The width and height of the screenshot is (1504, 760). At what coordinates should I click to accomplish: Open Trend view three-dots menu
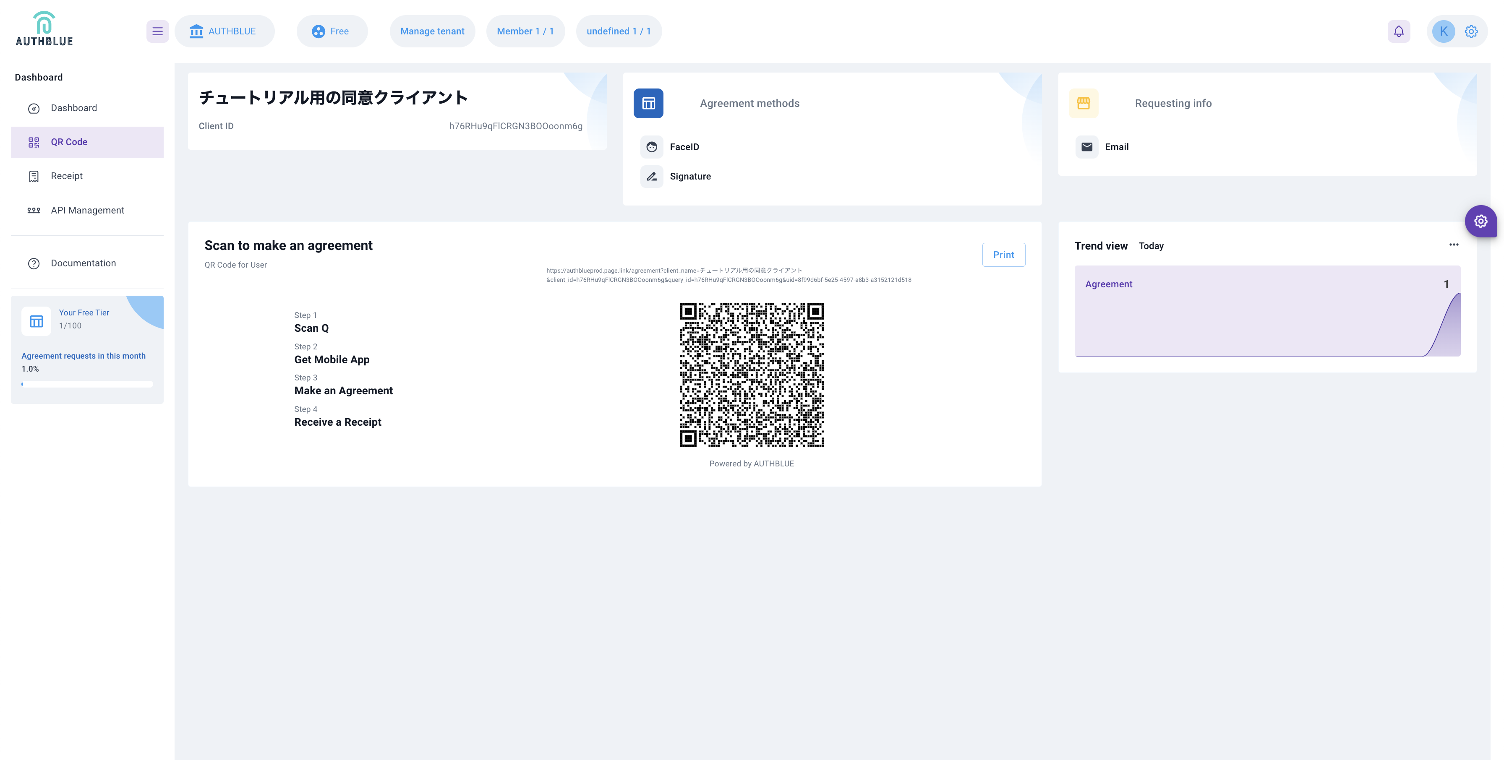click(x=1454, y=245)
